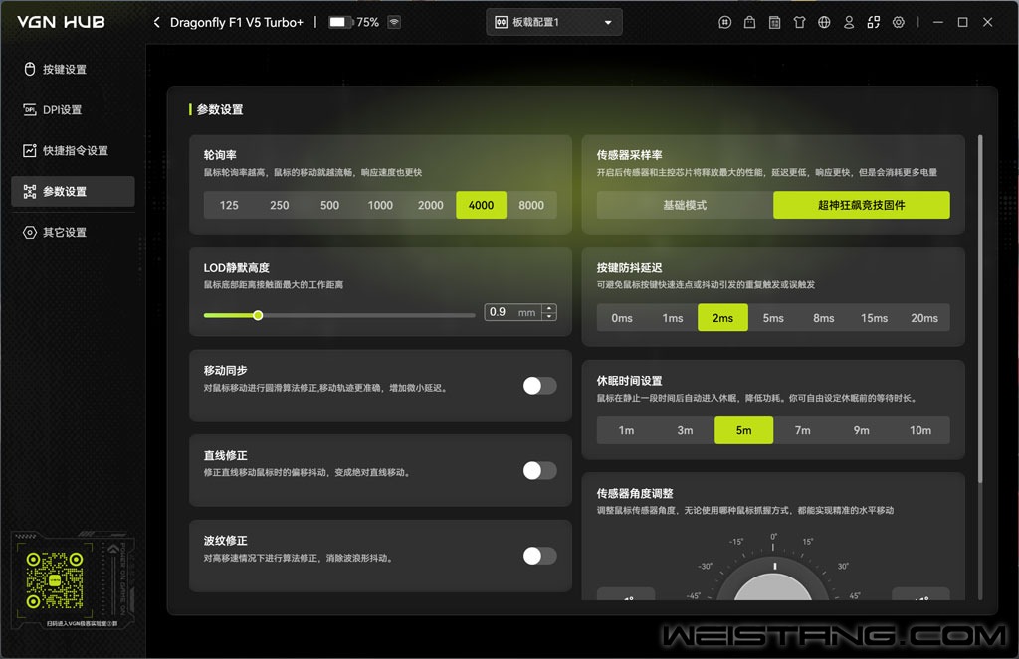Open the shopping bag store icon
This screenshot has width=1019, height=659.
coord(750,22)
